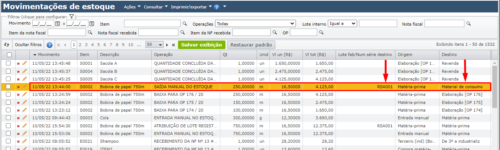The height and width of the screenshot is (150, 500).
Task: Edit the Cola movement with pencil
Action: coord(24,118)
